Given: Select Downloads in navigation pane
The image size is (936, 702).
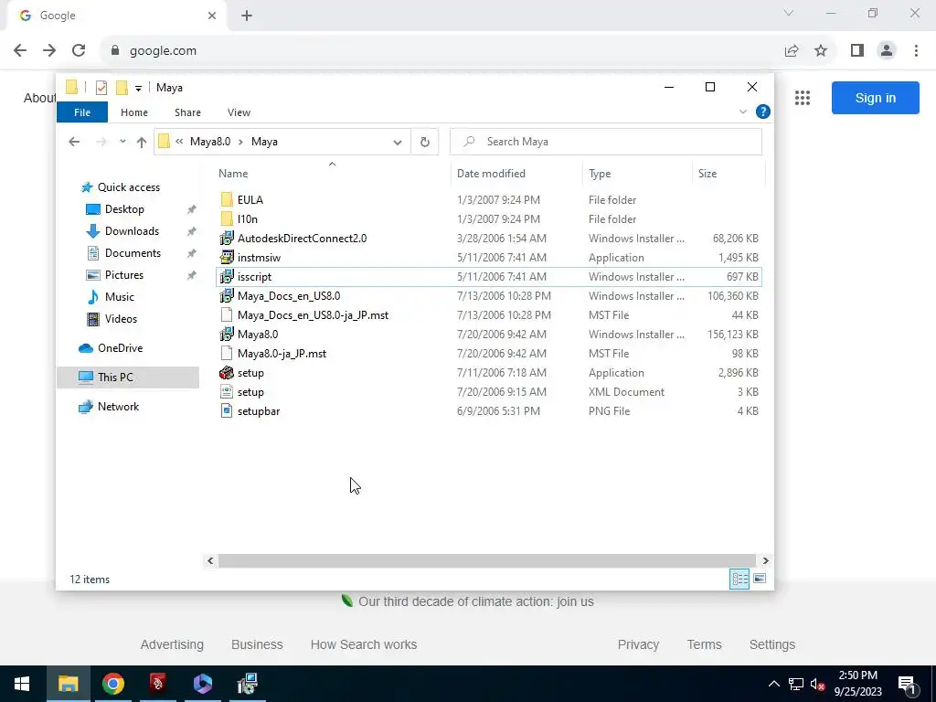Looking at the screenshot, I should click(132, 231).
